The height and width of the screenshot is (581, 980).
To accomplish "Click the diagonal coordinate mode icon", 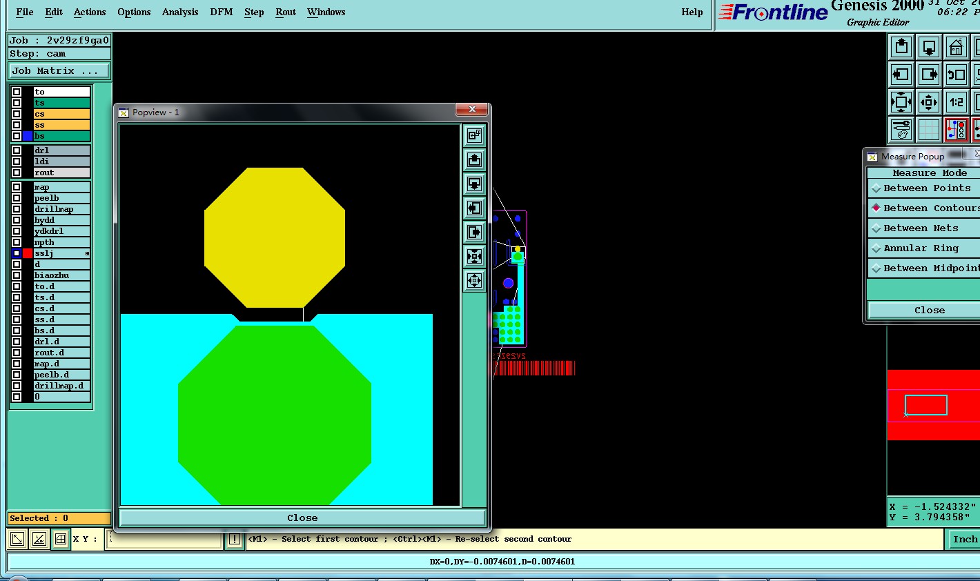I will tap(17, 539).
